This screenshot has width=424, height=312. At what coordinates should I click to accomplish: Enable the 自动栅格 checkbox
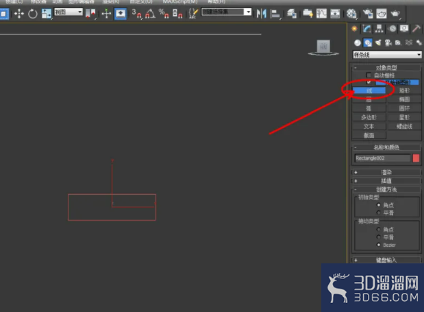click(x=369, y=75)
